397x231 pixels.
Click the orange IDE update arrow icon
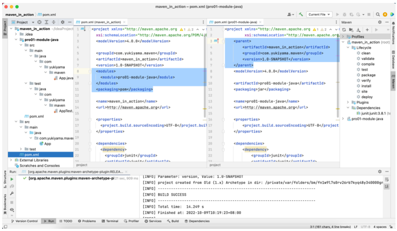385,14
